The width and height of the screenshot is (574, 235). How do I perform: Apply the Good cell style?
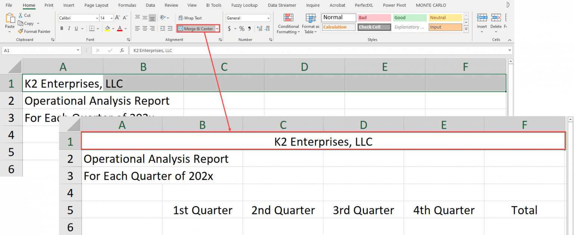(x=410, y=17)
